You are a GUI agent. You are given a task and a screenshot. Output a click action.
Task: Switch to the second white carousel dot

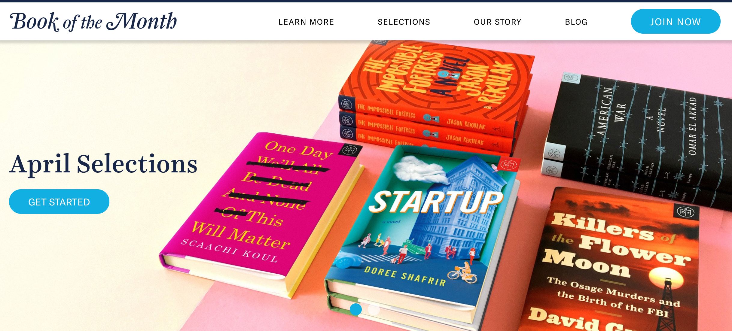click(x=374, y=309)
